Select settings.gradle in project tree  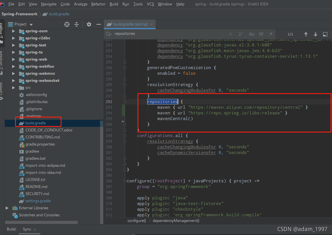[x=38, y=201]
